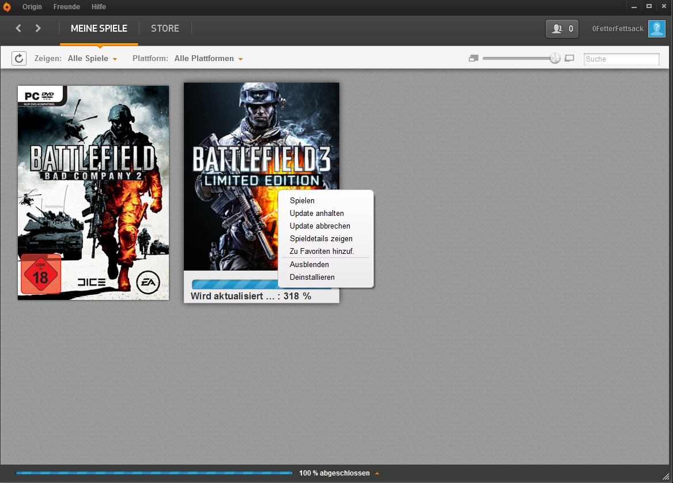Expand download details arrow in status bar
The height and width of the screenshot is (483, 673).
(x=377, y=473)
